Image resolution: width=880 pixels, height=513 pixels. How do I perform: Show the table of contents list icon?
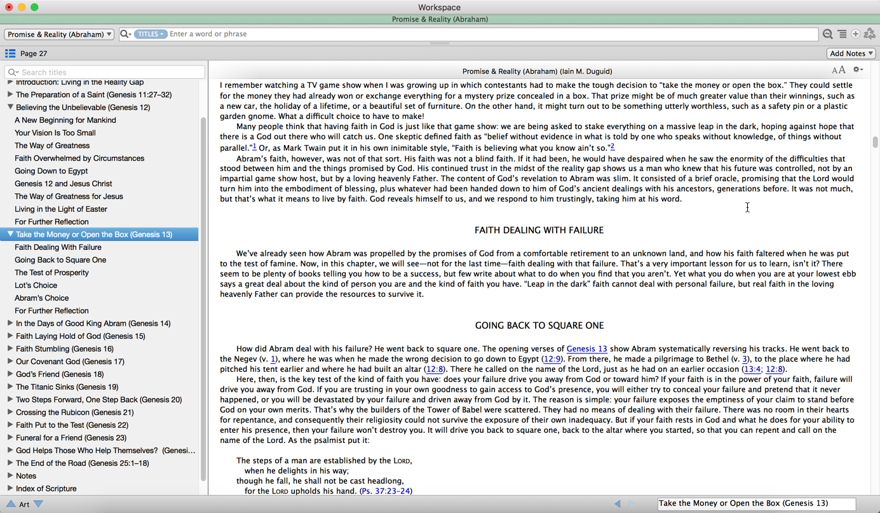[x=842, y=34]
